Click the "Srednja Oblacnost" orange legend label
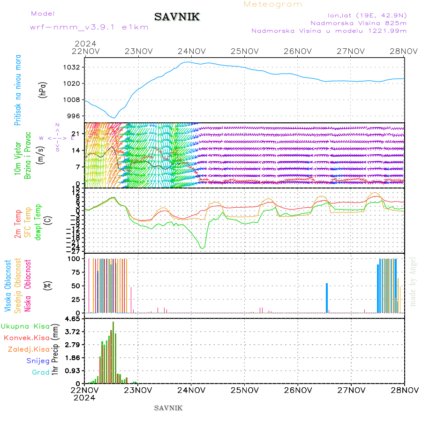 pos(17,286)
